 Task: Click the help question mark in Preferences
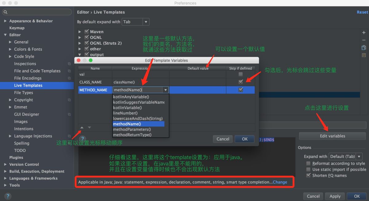click(x=8, y=196)
